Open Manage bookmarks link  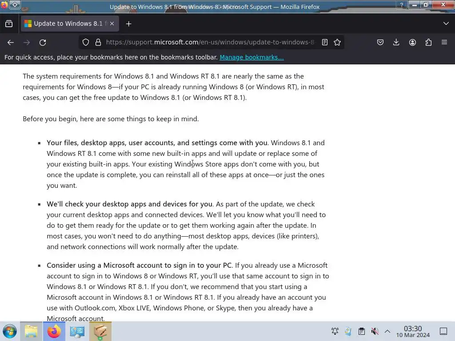coord(251,57)
